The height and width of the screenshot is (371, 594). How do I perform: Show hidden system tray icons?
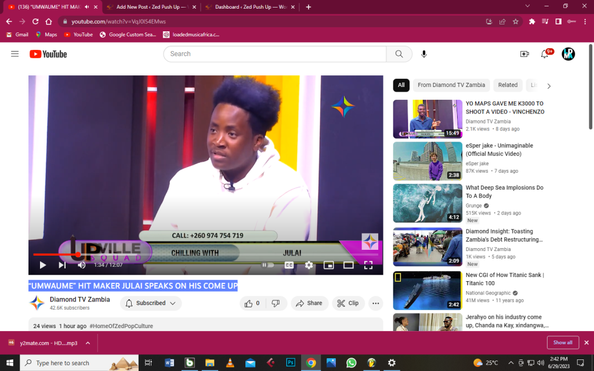tap(510, 363)
